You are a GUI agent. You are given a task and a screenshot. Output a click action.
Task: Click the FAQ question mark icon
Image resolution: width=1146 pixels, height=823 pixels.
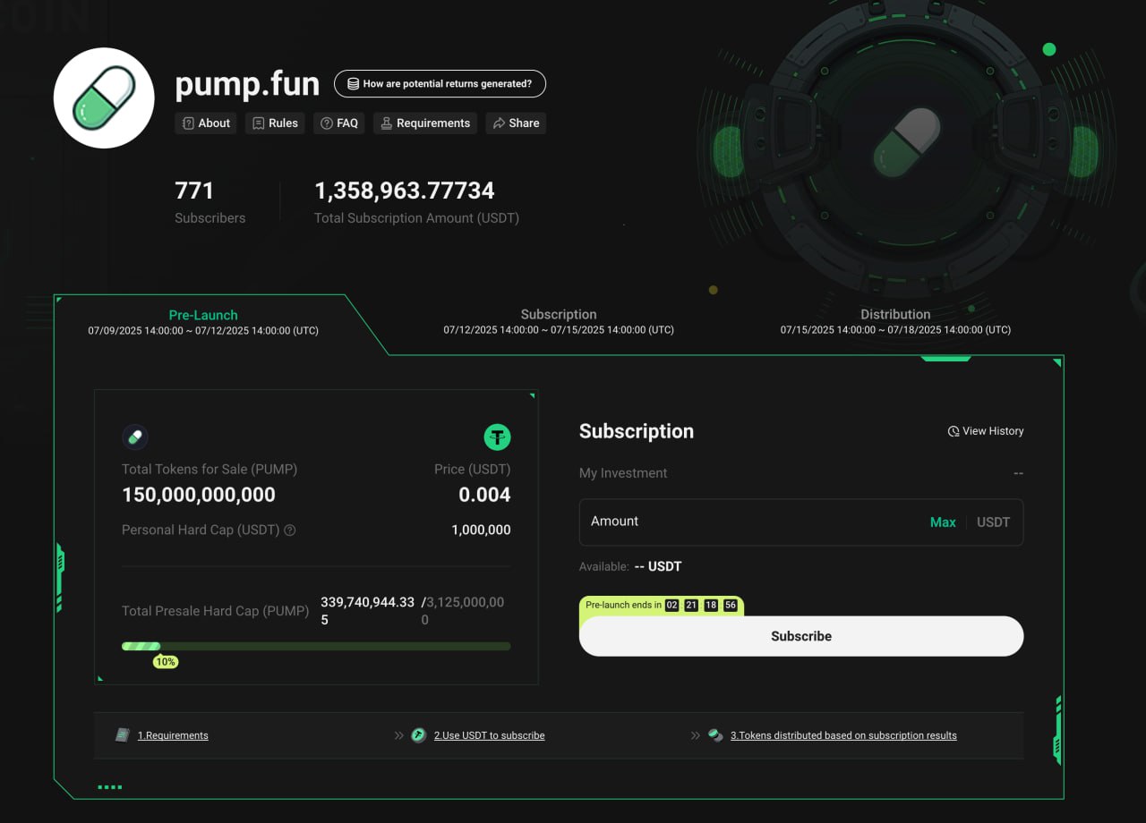pyautogui.click(x=327, y=123)
